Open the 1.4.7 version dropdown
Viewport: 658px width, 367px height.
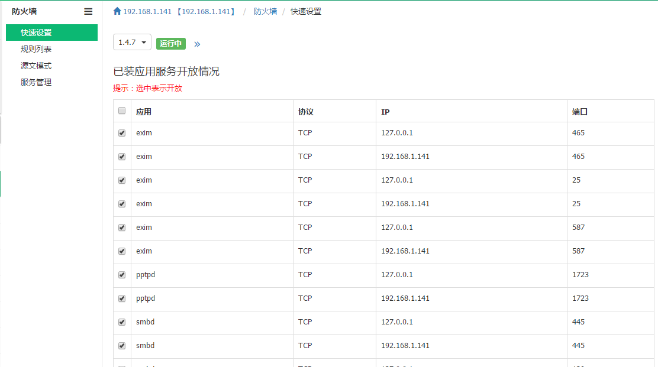pyautogui.click(x=132, y=43)
